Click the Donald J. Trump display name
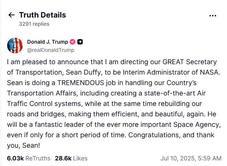 47,42
